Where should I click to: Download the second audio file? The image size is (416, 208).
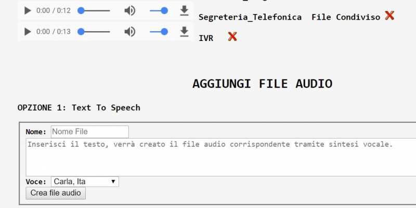(184, 32)
